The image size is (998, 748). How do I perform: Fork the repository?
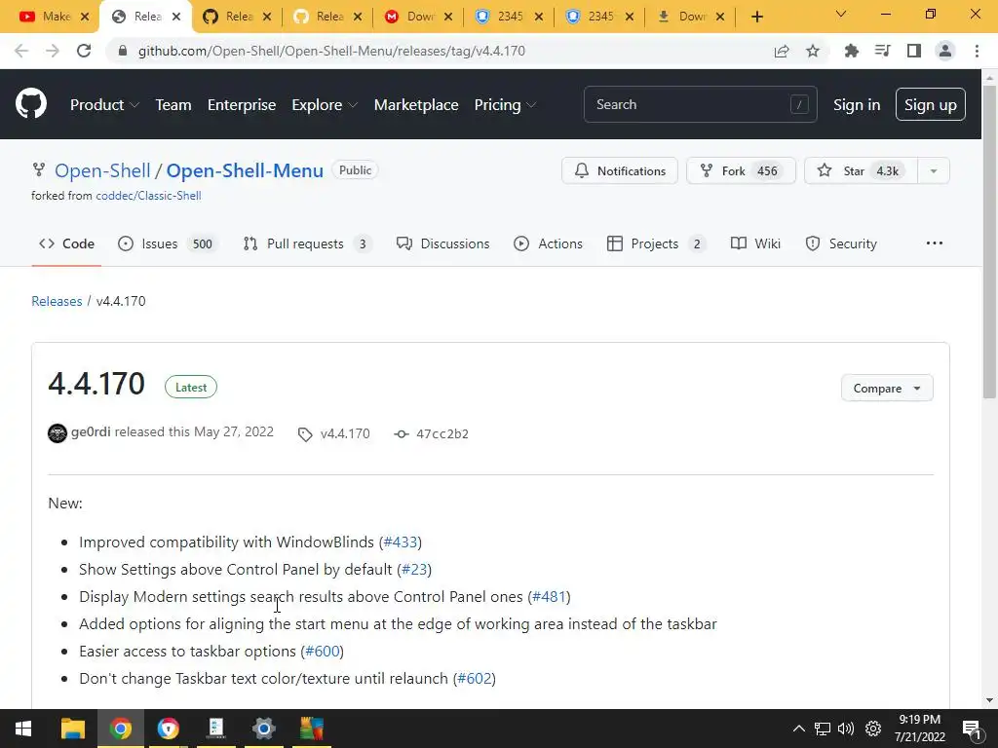pos(741,171)
